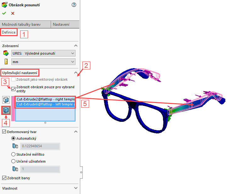Image resolution: width=236 pixels, height=194 pixels.
Task: Click the displacement component icon beside URES
Action: click(6, 53)
